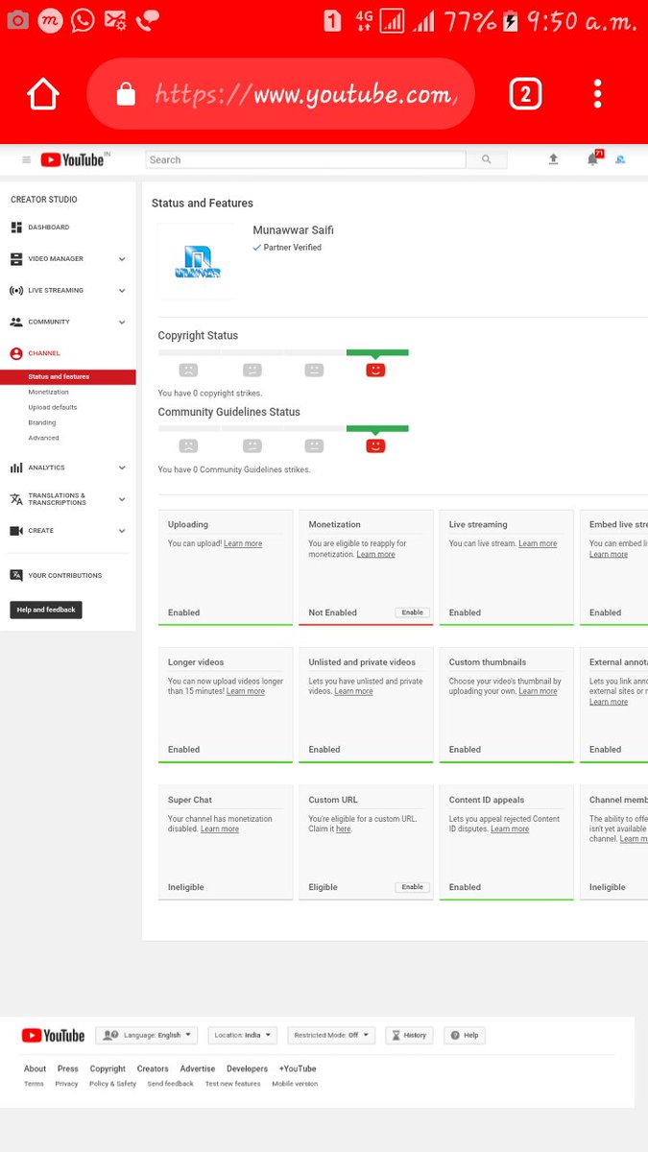648x1152 pixels.
Task: Tap the battery indicator in status bar
Action: click(x=510, y=20)
